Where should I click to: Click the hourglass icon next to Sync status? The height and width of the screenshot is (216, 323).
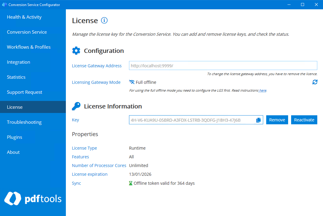[x=131, y=183]
